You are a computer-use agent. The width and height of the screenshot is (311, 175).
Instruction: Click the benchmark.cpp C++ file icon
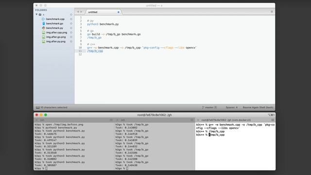tap(43, 19)
